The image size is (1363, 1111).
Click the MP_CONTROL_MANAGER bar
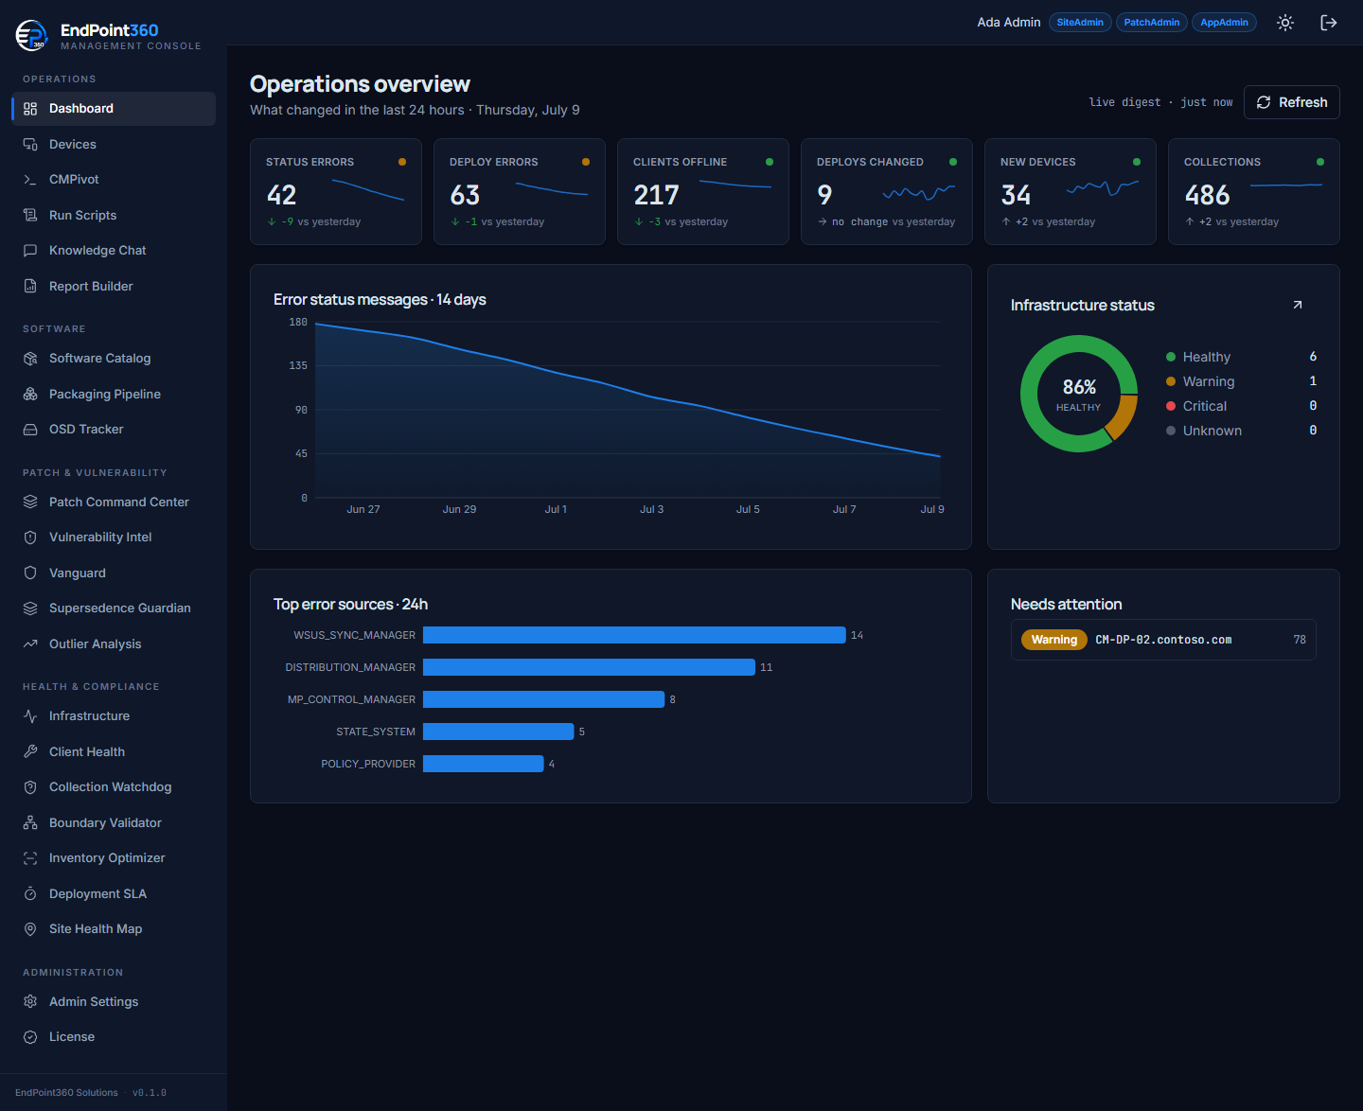543,699
